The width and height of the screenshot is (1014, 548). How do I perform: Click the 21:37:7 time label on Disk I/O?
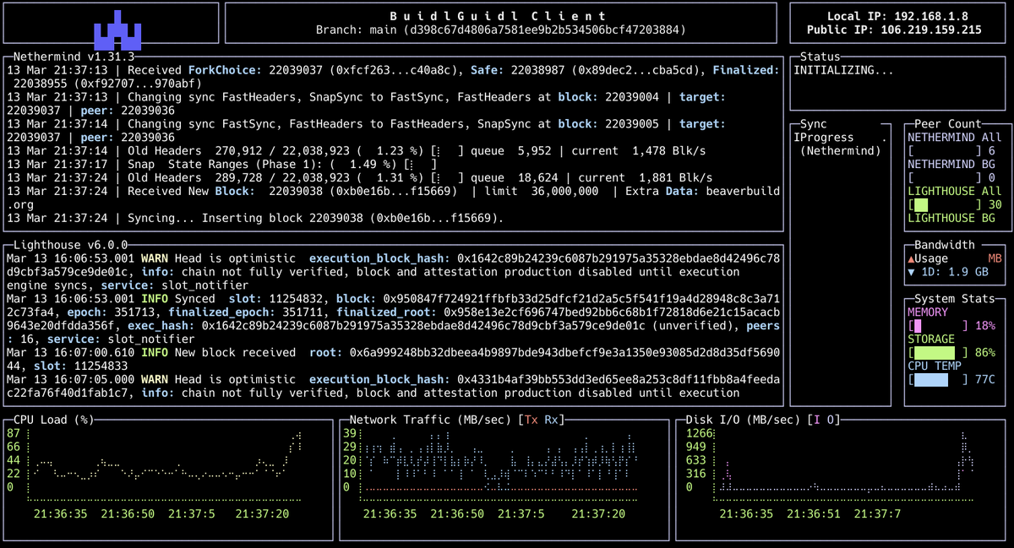(x=877, y=513)
